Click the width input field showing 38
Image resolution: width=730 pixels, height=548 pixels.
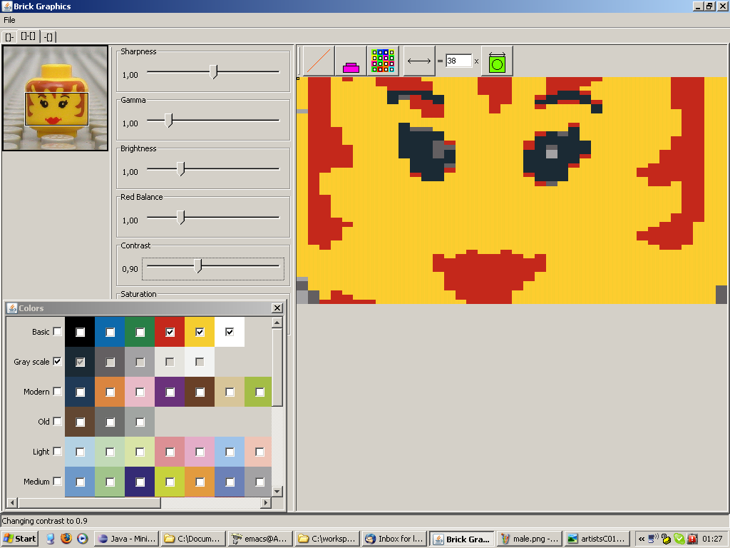(x=458, y=61)
